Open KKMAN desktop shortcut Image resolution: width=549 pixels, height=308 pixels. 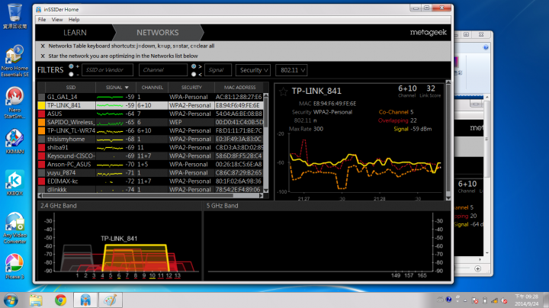click(x=14, y=141)
